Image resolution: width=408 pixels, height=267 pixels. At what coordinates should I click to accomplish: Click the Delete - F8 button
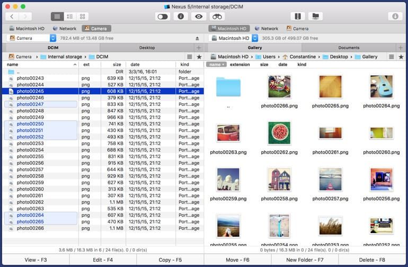373,260
